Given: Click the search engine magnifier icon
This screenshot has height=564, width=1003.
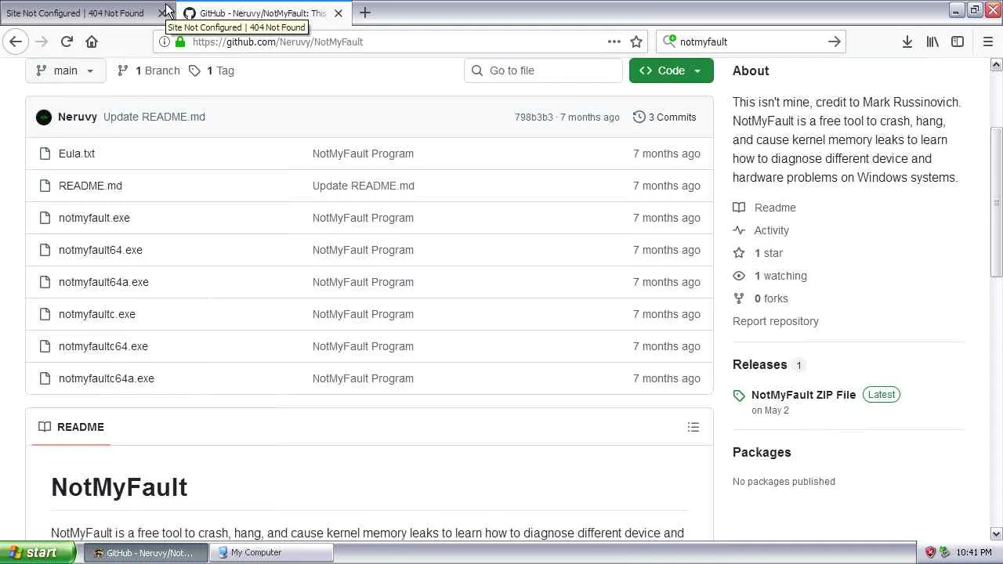Looking at the screenshot, I should (669, 42).
